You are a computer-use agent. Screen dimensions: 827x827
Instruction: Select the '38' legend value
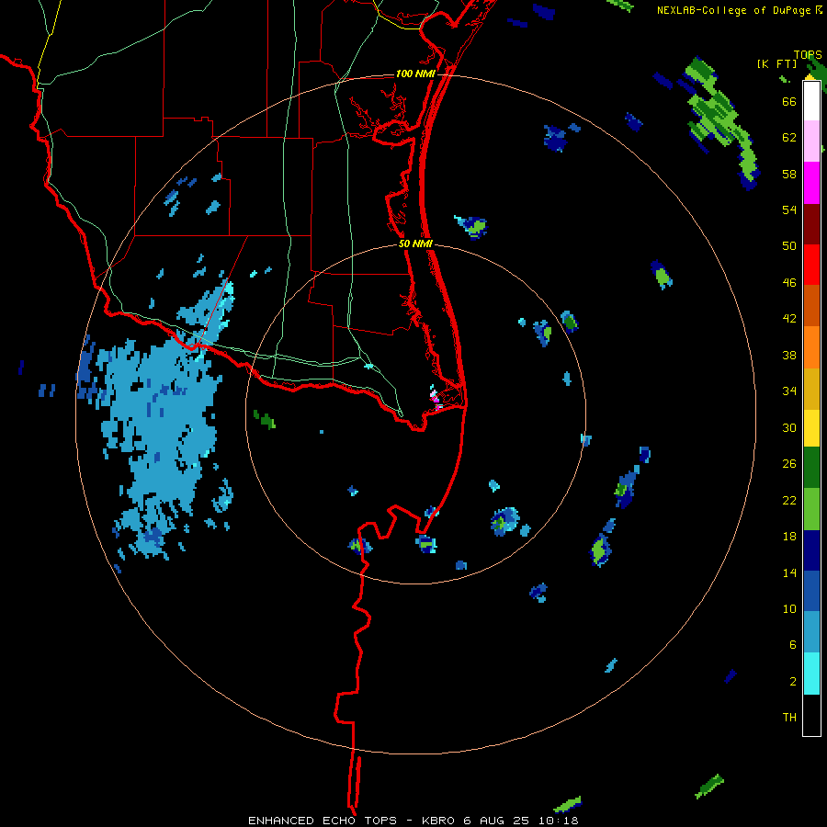(x=789, y=355)
